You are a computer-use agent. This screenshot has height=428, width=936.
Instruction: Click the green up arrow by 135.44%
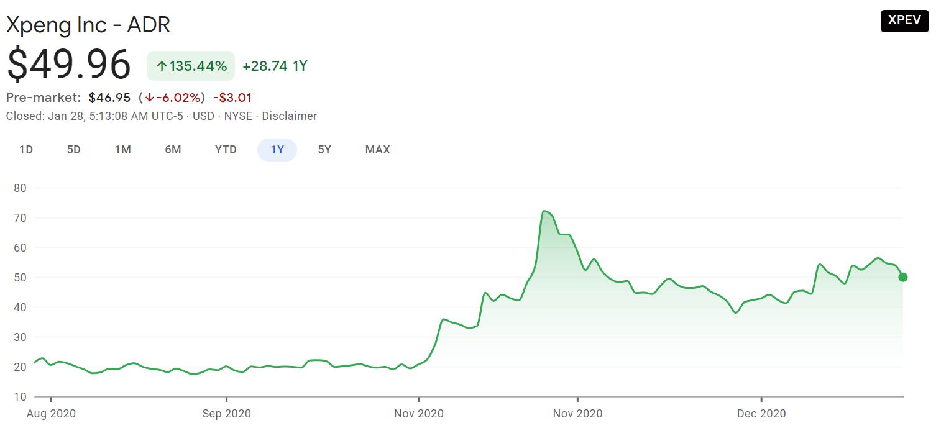click(x=162, y=66)
